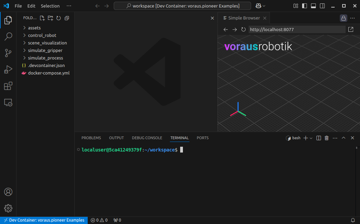Click the localhost:8077 URL field
360x224 pixels.
pos(297,29)
